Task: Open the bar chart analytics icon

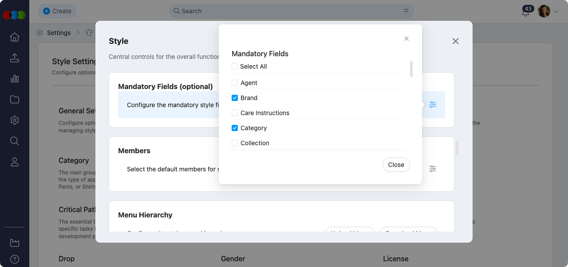Action: [15, 79]
